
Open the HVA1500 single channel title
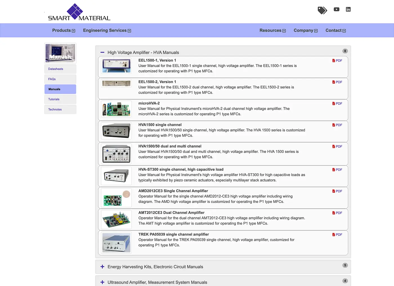[x=160, y=125]
